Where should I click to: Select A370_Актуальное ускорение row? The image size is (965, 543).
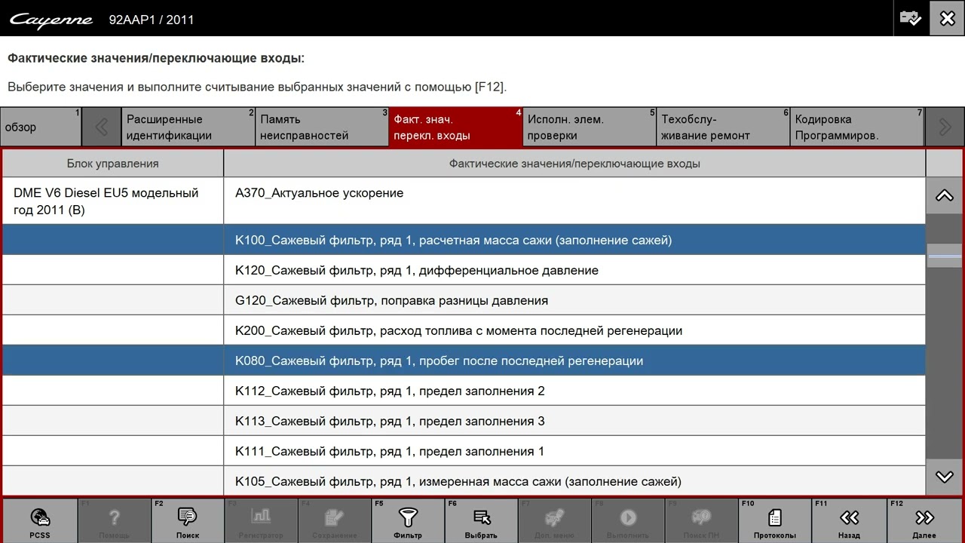[574, 201]
